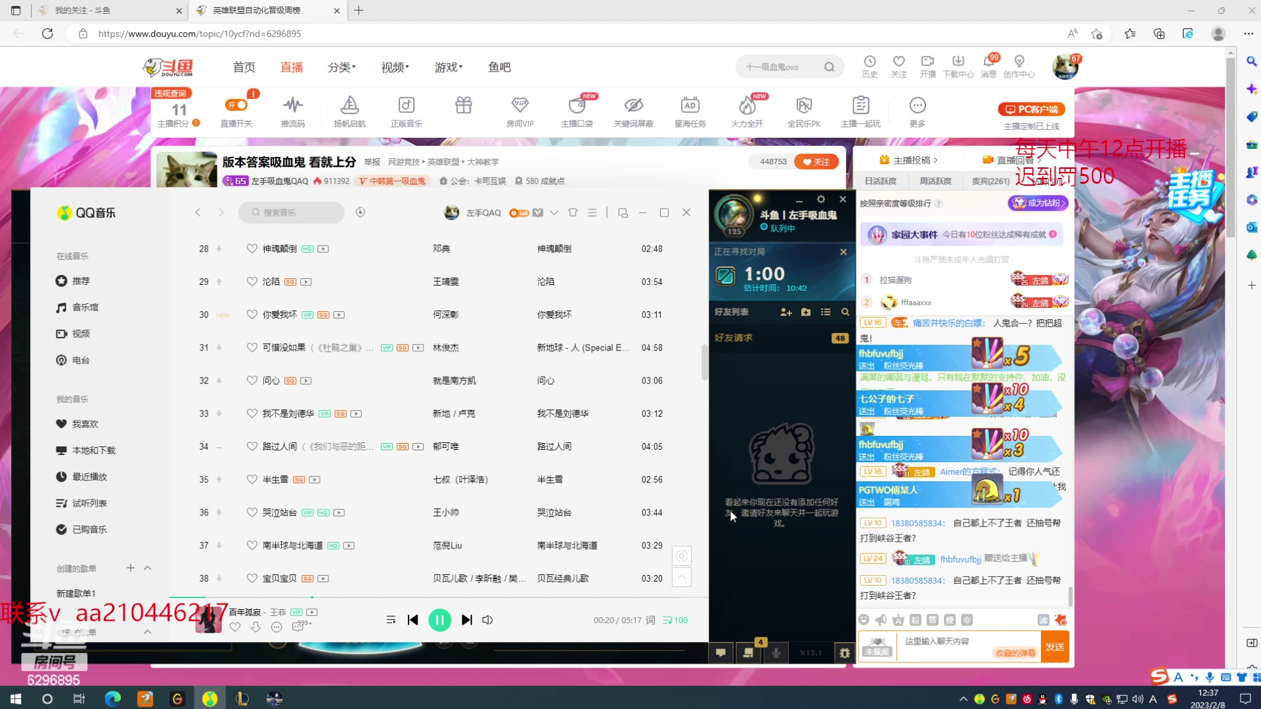The image size is (1261, 709).
Task: Cancel the League matchmaking queue
Action: pos(843,251)
